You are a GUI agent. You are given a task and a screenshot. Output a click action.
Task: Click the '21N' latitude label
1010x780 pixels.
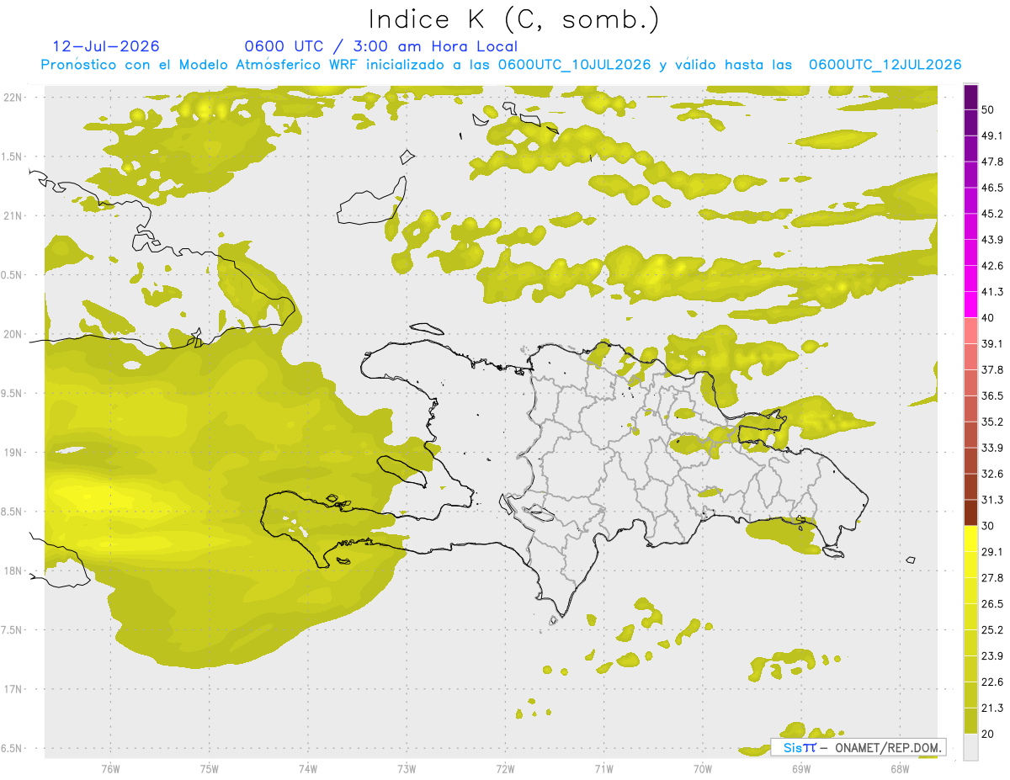[12, 215]
